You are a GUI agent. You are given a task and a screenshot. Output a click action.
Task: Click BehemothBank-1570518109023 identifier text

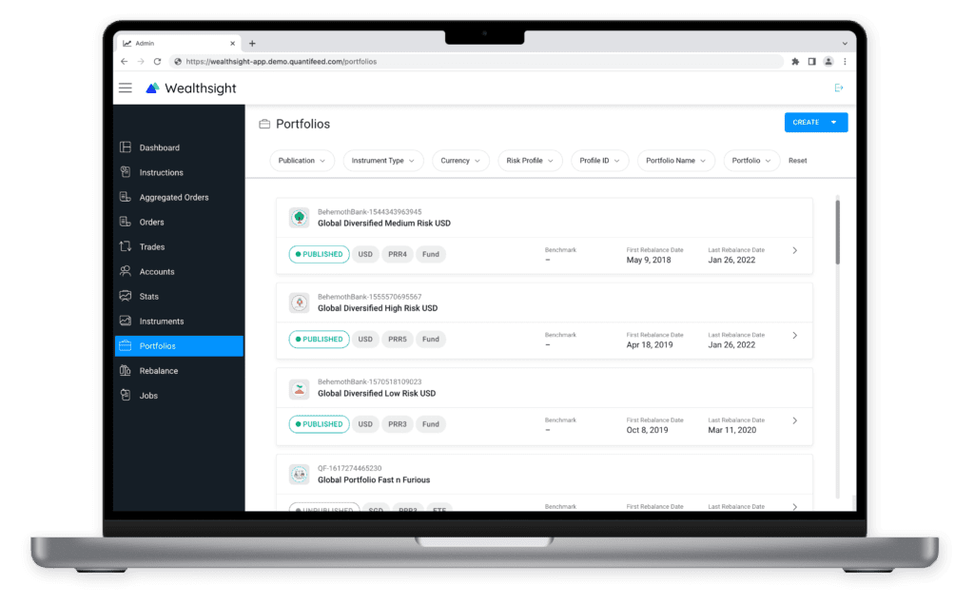tap(370, 382)
